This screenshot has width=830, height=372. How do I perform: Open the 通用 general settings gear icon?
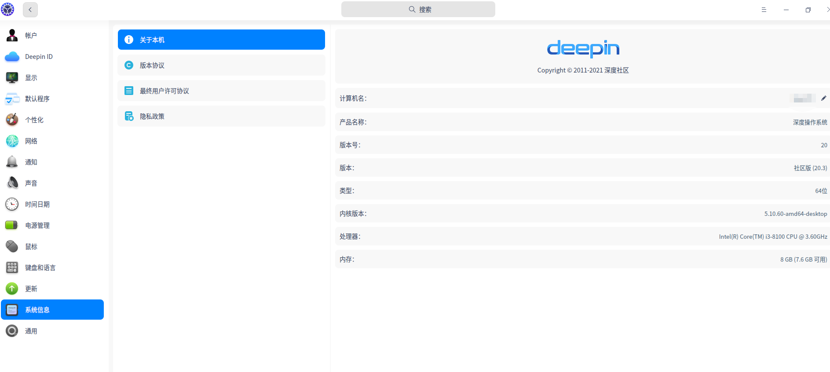pyautogui.click(x=12, y=331)
